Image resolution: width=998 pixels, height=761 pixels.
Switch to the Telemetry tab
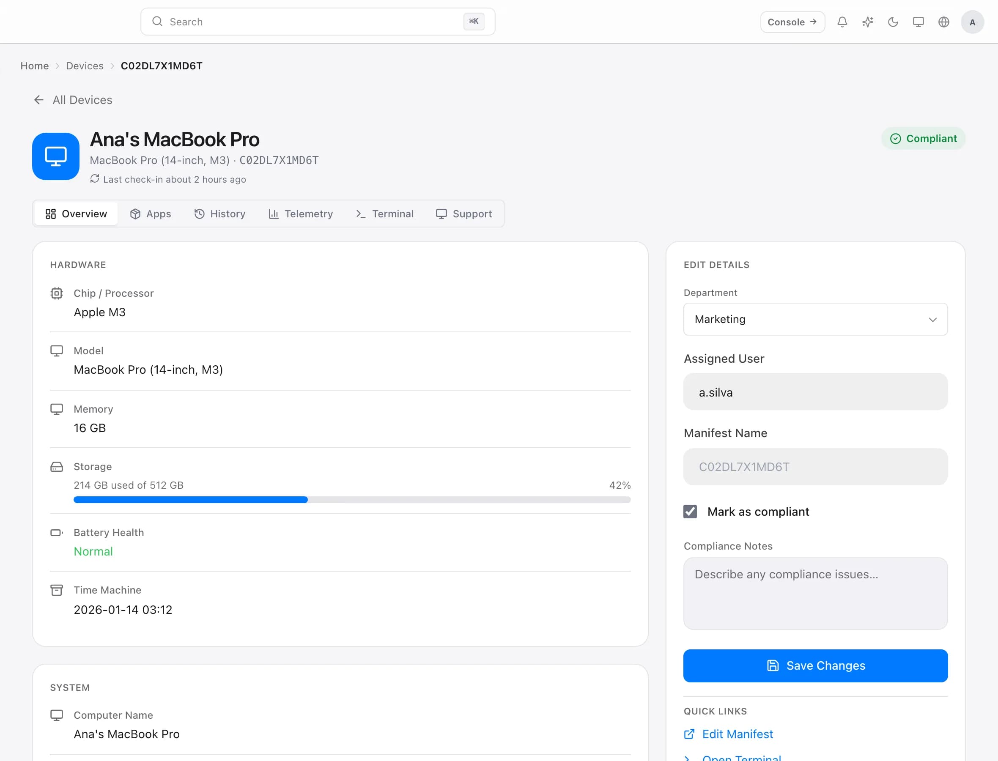[x=301, y=214]
